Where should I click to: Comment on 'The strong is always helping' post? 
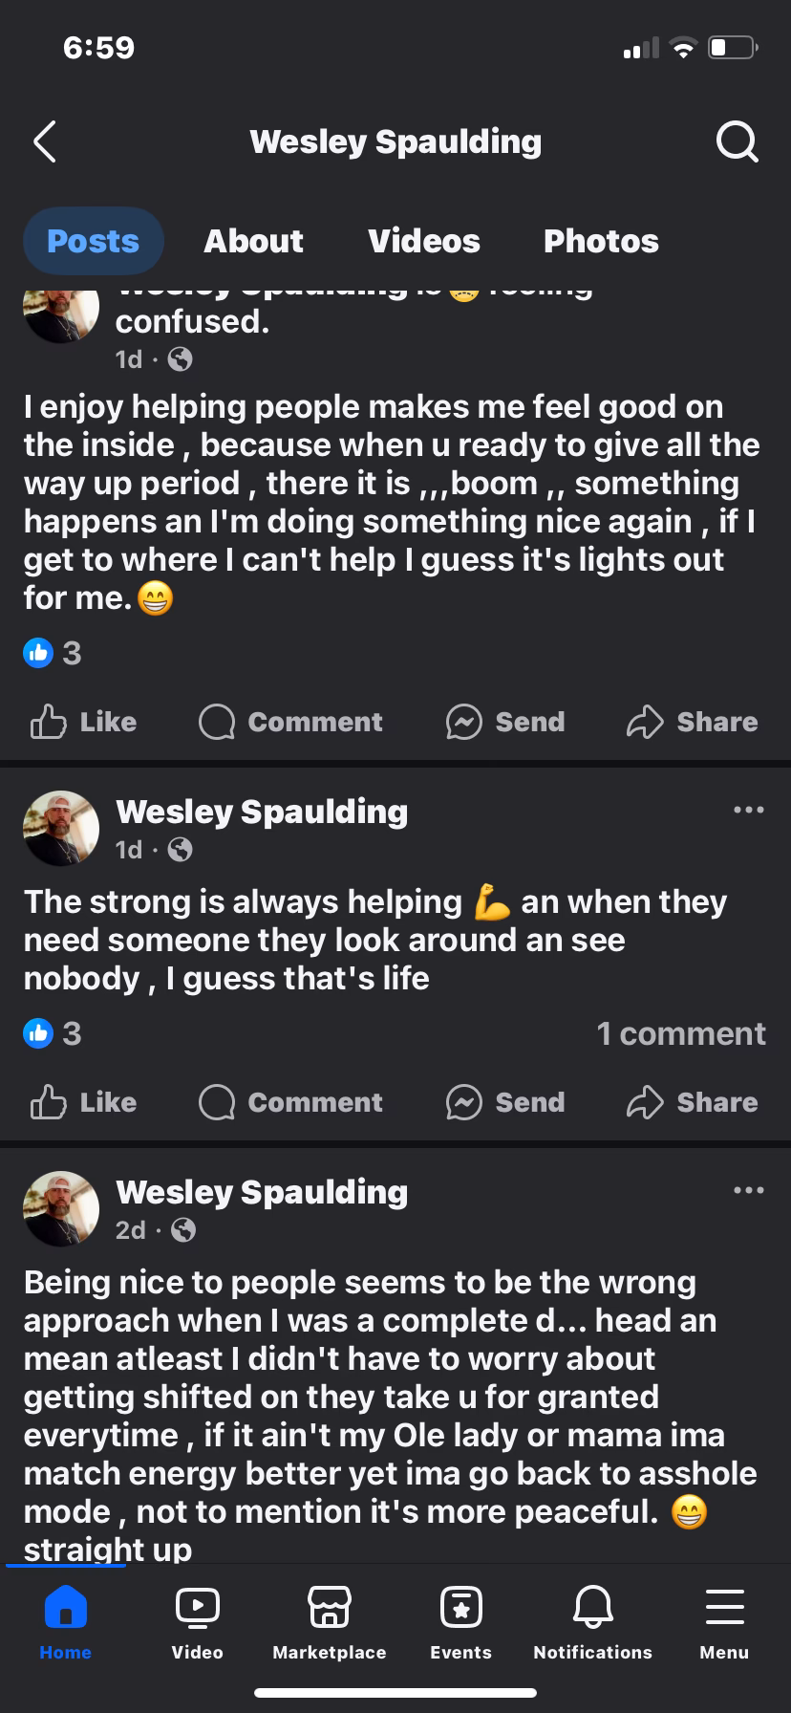290,1102
